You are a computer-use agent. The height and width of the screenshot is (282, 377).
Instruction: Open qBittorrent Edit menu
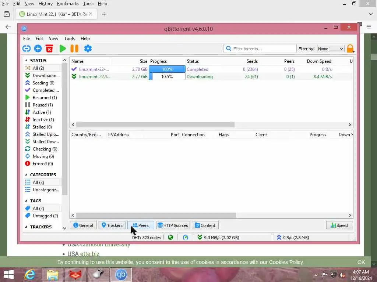[39, 38]
